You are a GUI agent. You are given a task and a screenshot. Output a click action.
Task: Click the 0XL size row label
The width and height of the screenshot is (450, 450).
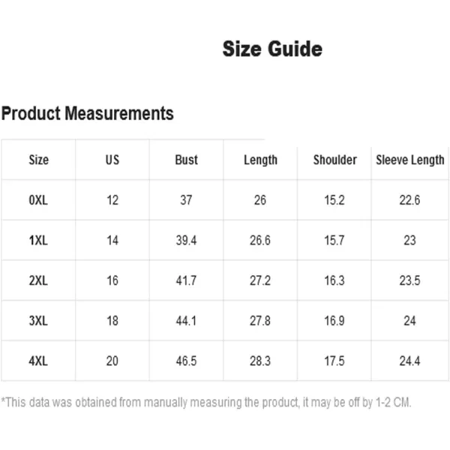click(38, 200)
